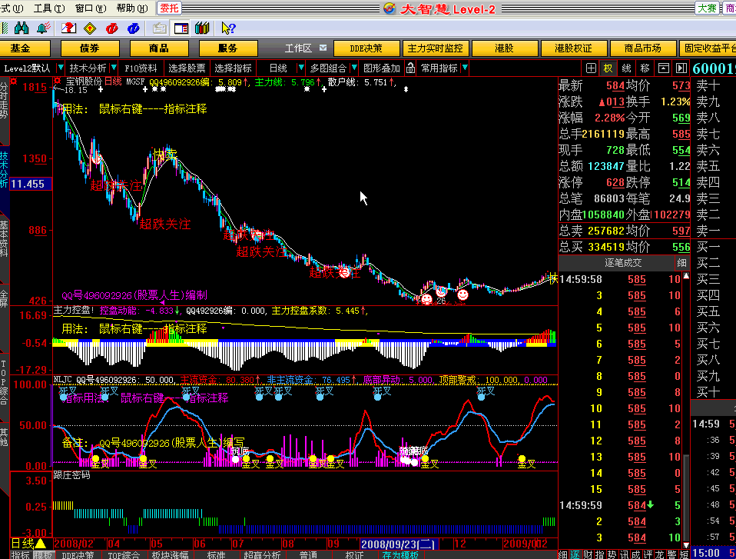
Task: Open the DDE决策 yellow button
Action: pos(366,48)
